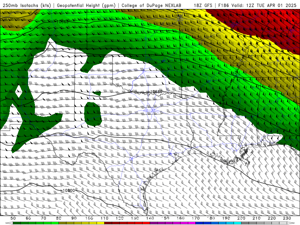The image size is (300, 225).
Task: Click the 10680 height contour label
Action: tap(156, 92)
